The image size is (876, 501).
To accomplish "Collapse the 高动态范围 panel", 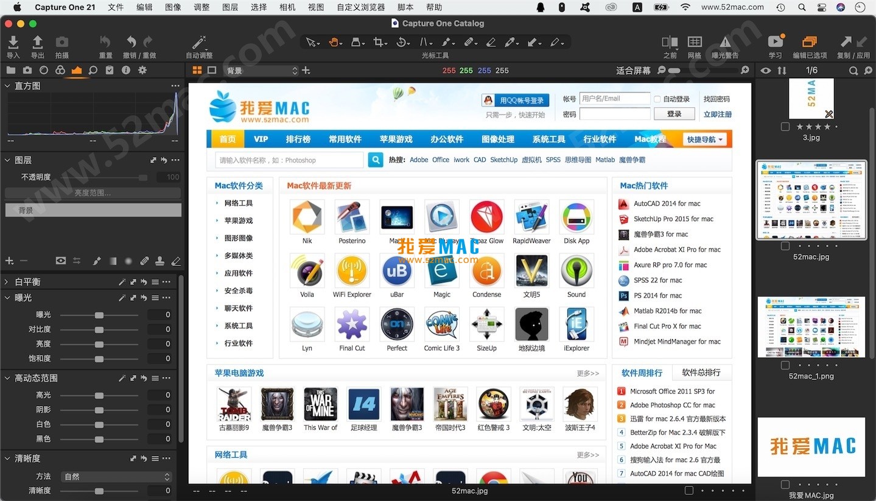I will point(7,378).
